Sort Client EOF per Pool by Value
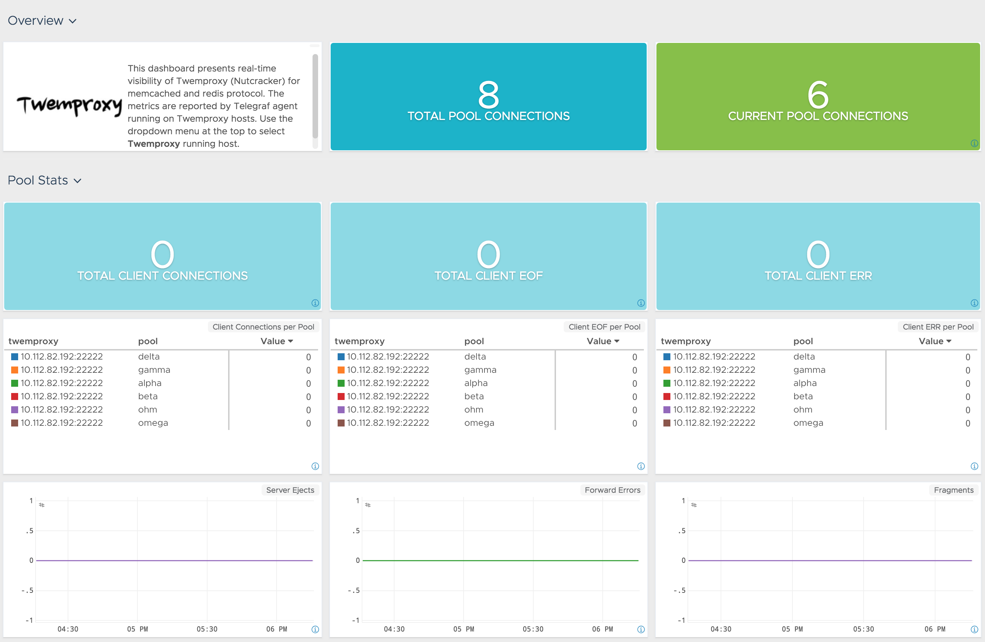Viewport: 985px width, 642px height. tap(603, 341)
